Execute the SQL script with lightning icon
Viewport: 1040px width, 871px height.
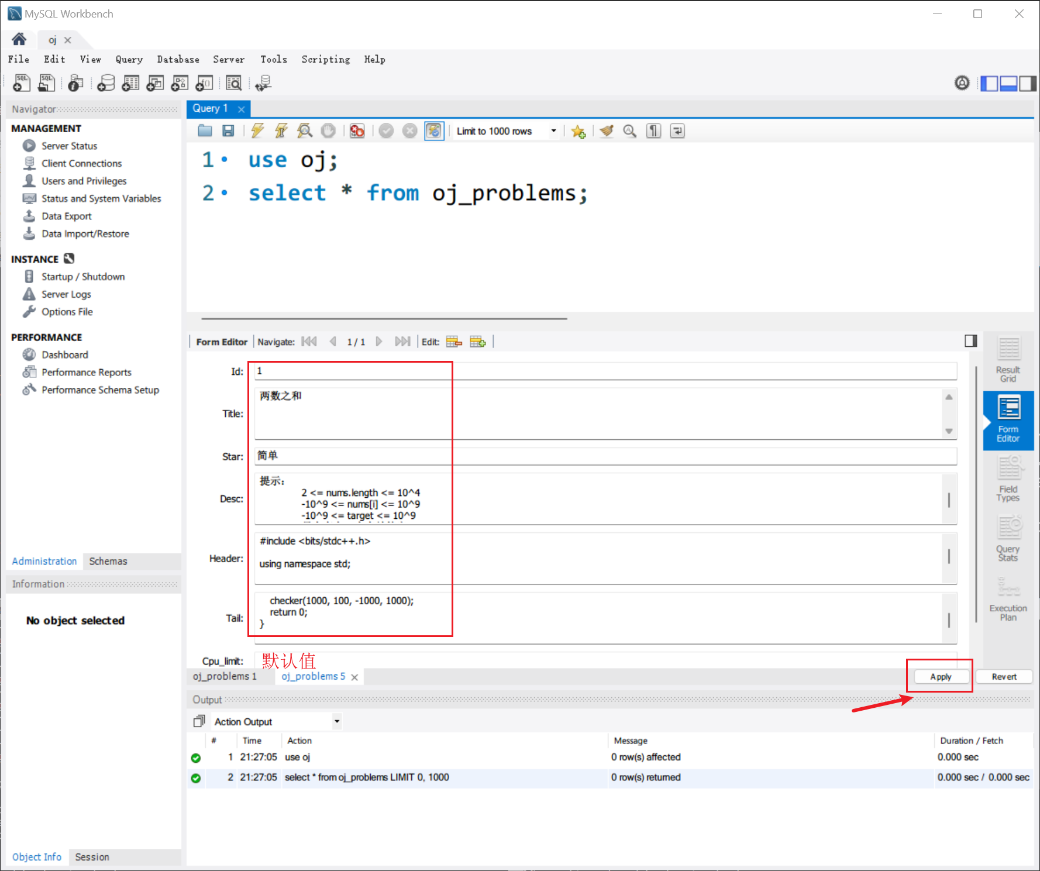pos(257,131)
